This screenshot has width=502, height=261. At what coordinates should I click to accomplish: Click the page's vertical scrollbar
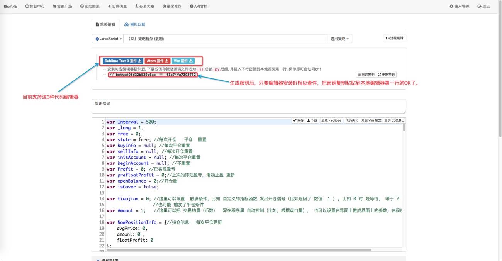click(500, 69)
